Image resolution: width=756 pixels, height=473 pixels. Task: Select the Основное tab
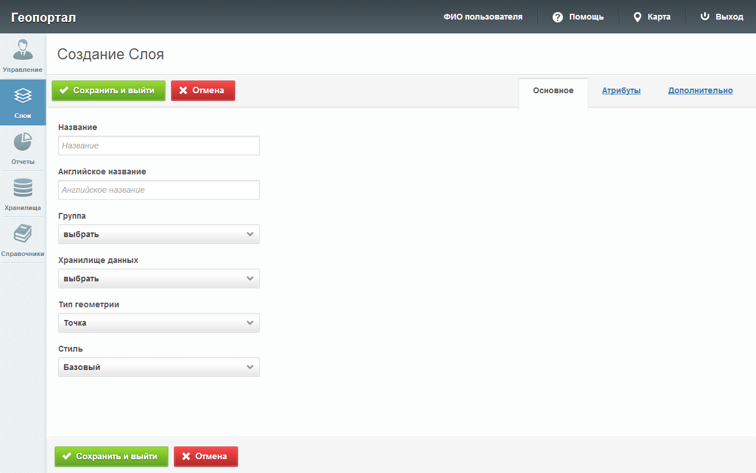coord(553,90)
